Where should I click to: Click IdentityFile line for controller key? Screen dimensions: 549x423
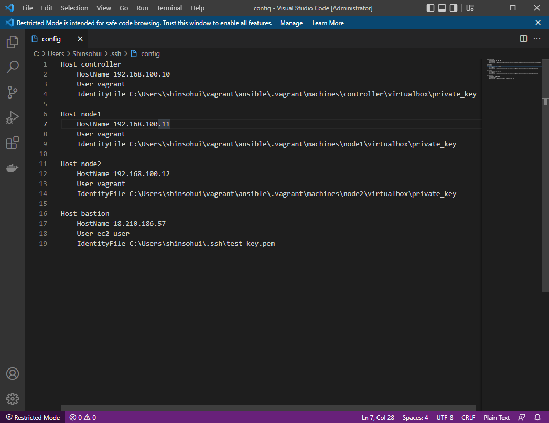[x=277, y=94]
